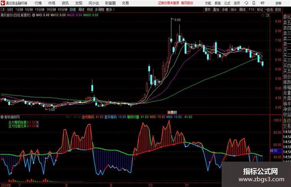The width and height of the screenshot is (291, 187).
Task: Click the diamond icon at chart top-right
Action: pyautogui.click(x=263, y=15)
